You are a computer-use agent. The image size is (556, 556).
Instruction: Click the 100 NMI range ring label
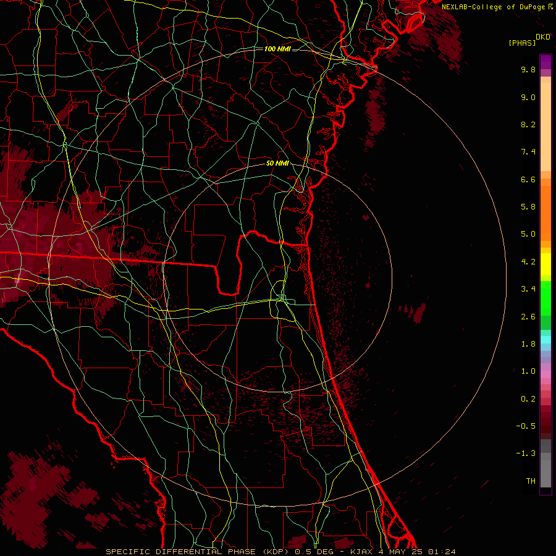pyautogui.click(x=277, y=49)
